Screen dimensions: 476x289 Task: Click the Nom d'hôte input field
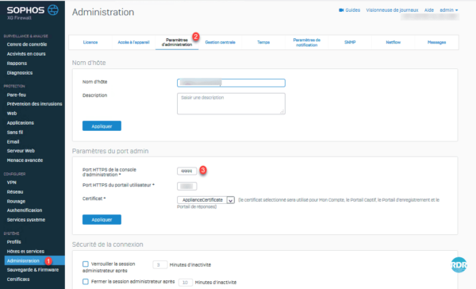pyautogui.click(x=231, y=83)
